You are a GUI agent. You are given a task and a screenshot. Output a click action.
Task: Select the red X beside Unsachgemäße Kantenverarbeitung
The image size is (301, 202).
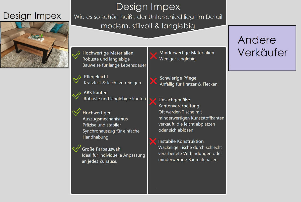coord(153,101)
